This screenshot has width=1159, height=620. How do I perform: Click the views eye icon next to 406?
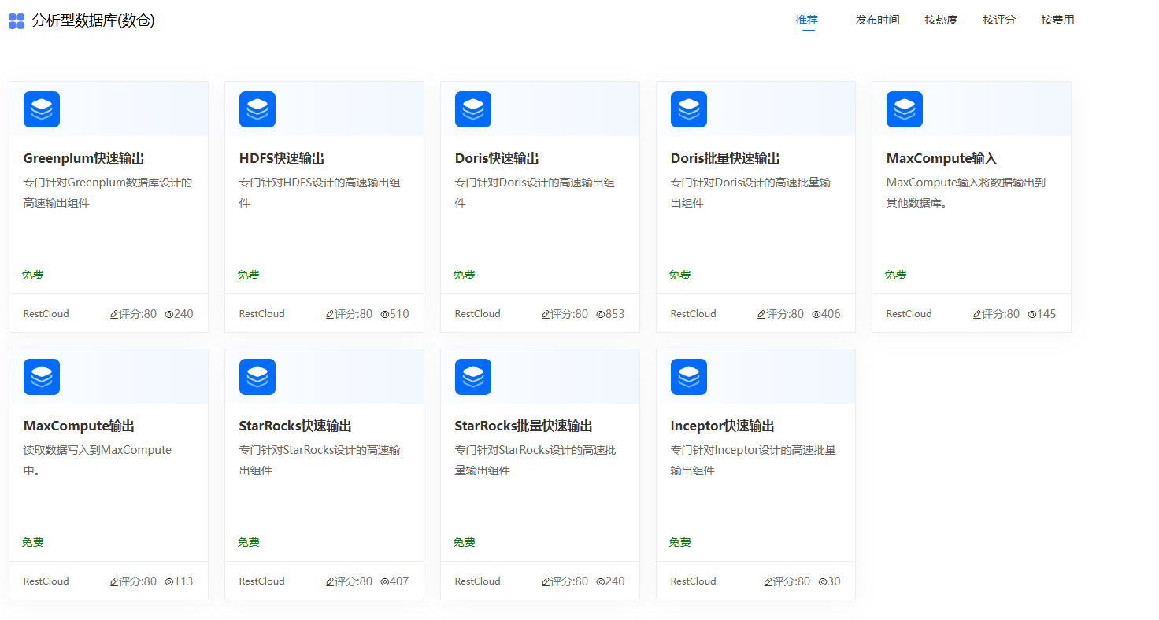click(816, 314)
